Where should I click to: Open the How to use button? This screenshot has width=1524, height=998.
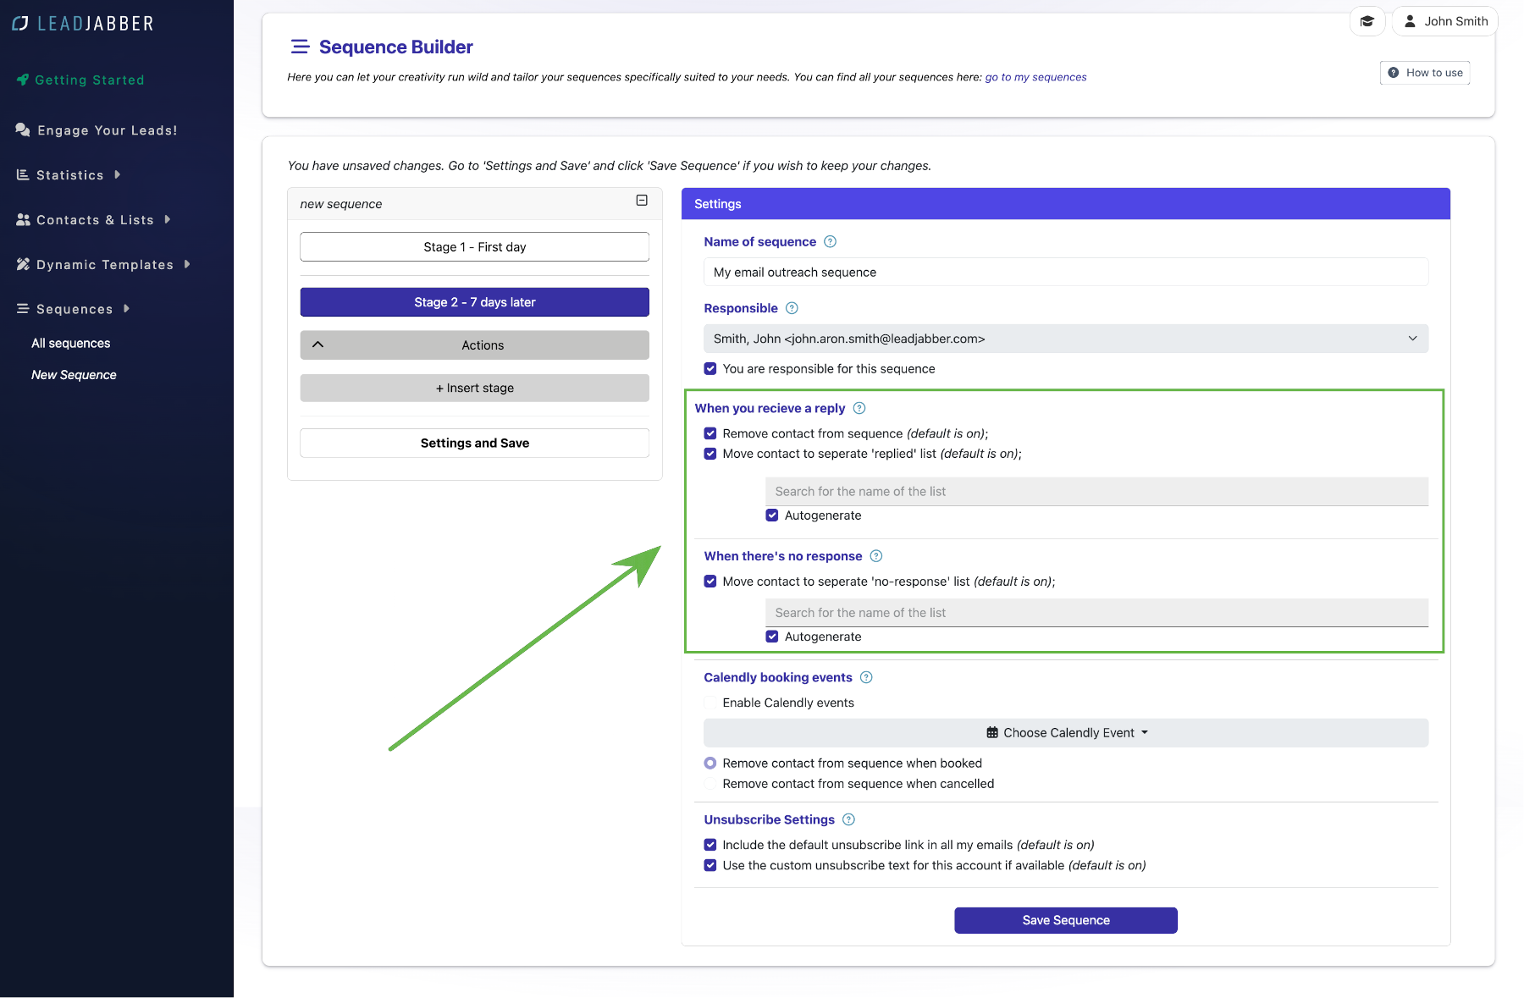(x=1425, y=73)
